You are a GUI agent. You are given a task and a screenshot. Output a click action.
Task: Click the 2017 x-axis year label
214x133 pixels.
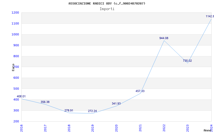pyautogui.click(x=45, y=128)
